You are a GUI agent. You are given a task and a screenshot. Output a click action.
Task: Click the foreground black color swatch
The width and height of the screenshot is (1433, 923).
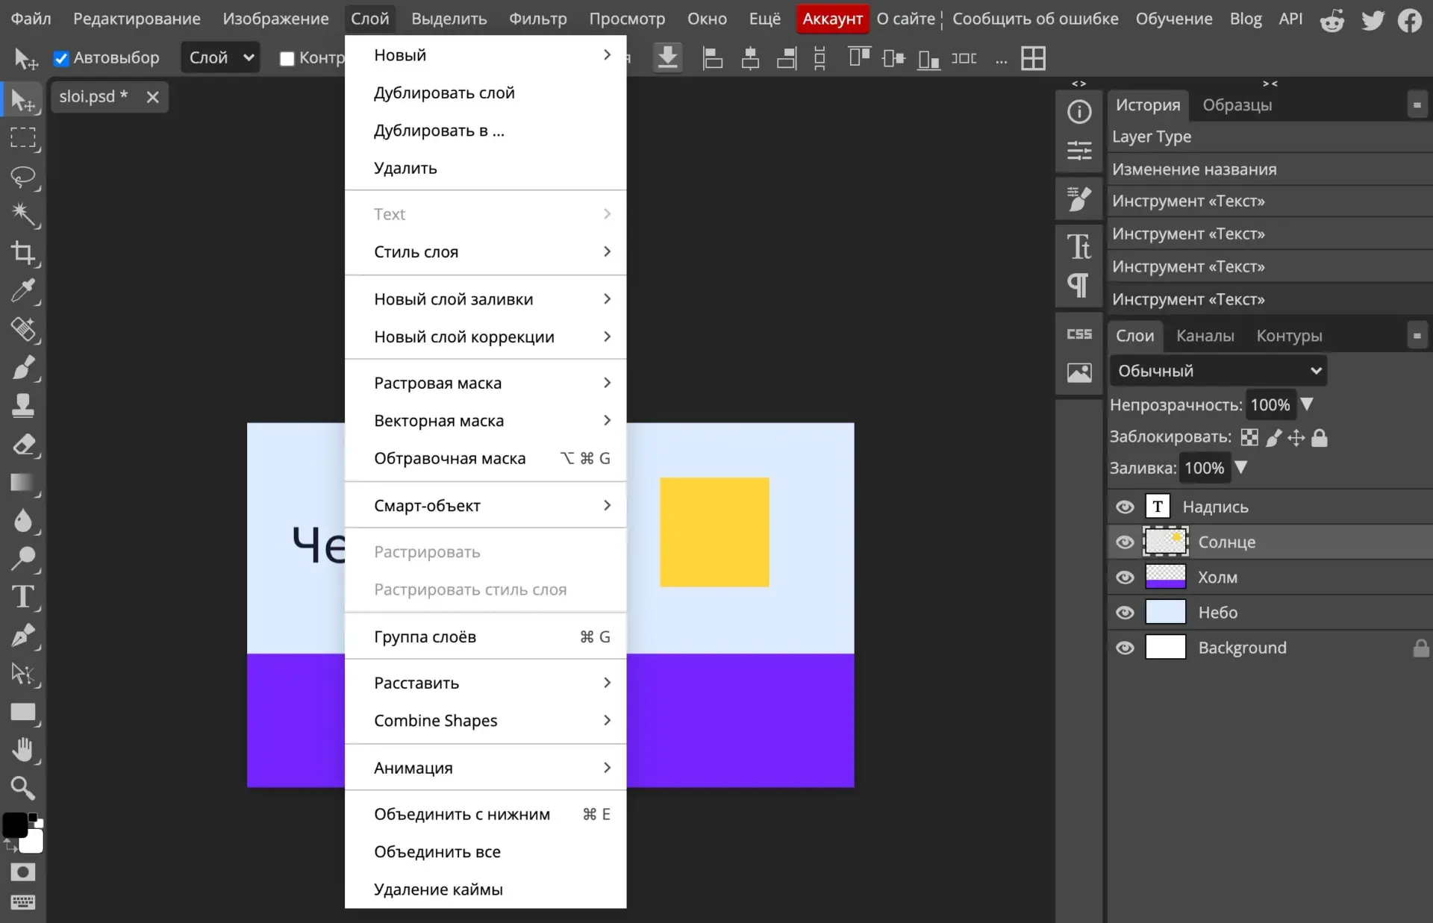pyautogui.click(x=14, y=825)
